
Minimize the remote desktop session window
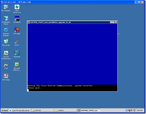(136, 2)
